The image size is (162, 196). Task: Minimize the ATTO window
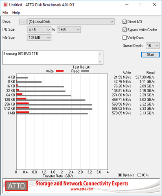pos(127,5)
